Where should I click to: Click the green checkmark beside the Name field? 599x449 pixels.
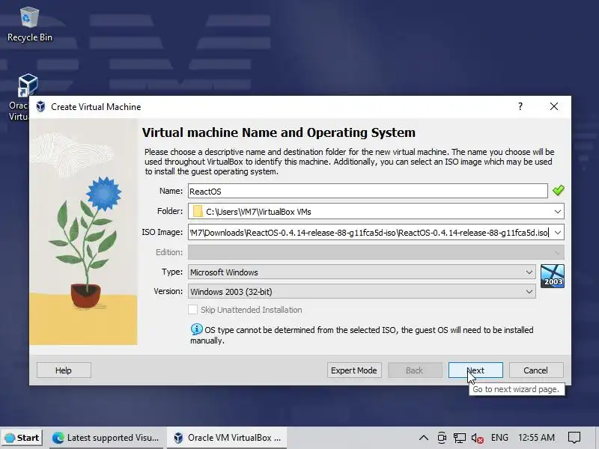pos(558,190)
